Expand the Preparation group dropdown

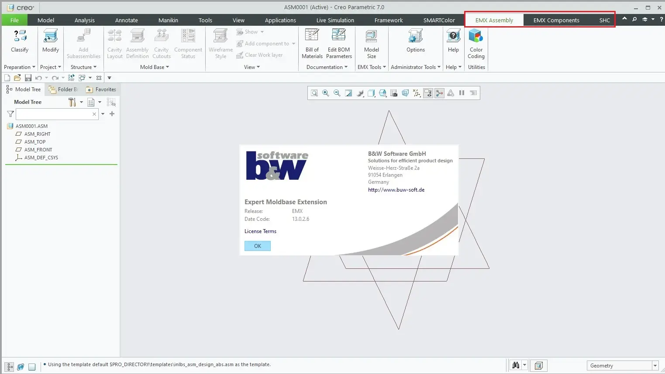pyautogui.click(x=20, y=67)
